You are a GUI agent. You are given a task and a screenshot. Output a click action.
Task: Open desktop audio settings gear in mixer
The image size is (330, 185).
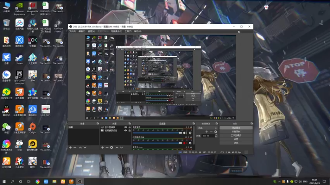point(190,133)
